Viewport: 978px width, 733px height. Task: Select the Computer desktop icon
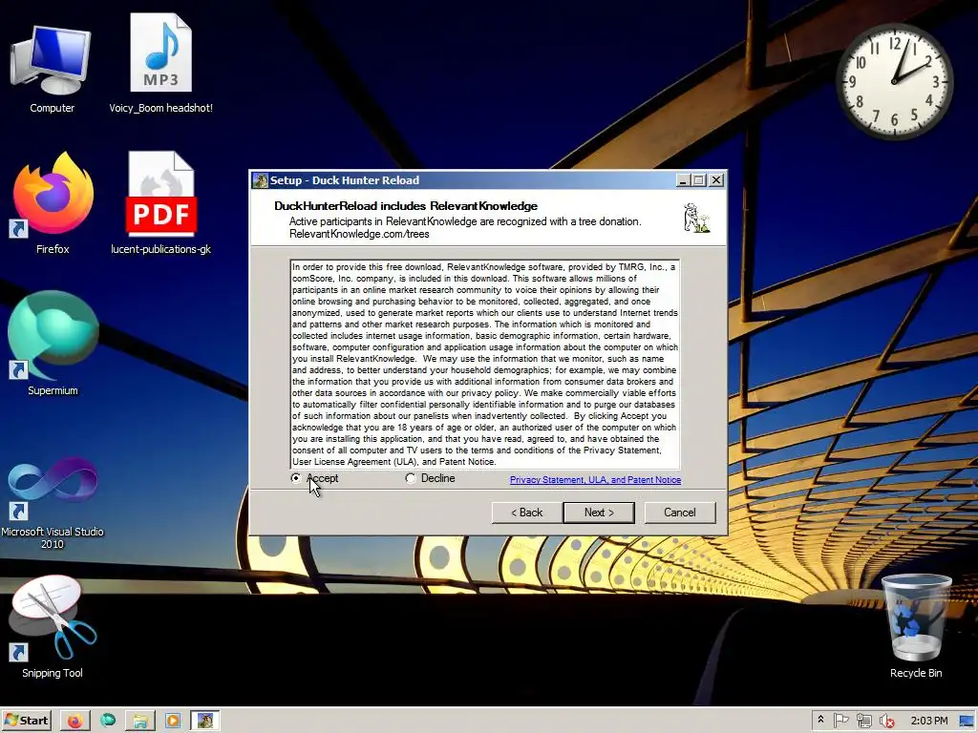tap(52, 69)
